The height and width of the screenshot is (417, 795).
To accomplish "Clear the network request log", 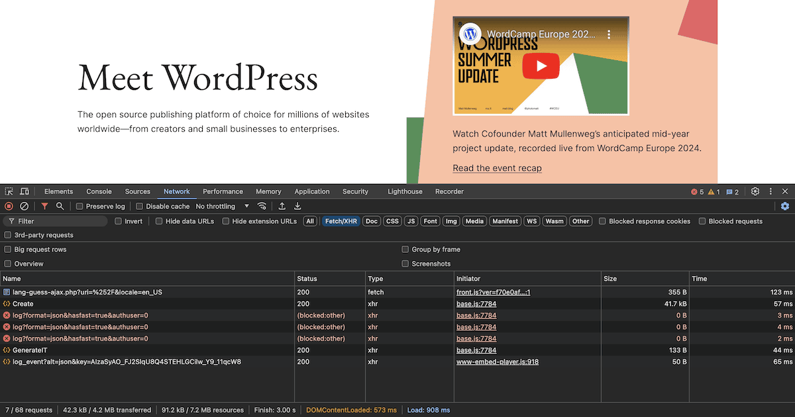I will point(25,206).
